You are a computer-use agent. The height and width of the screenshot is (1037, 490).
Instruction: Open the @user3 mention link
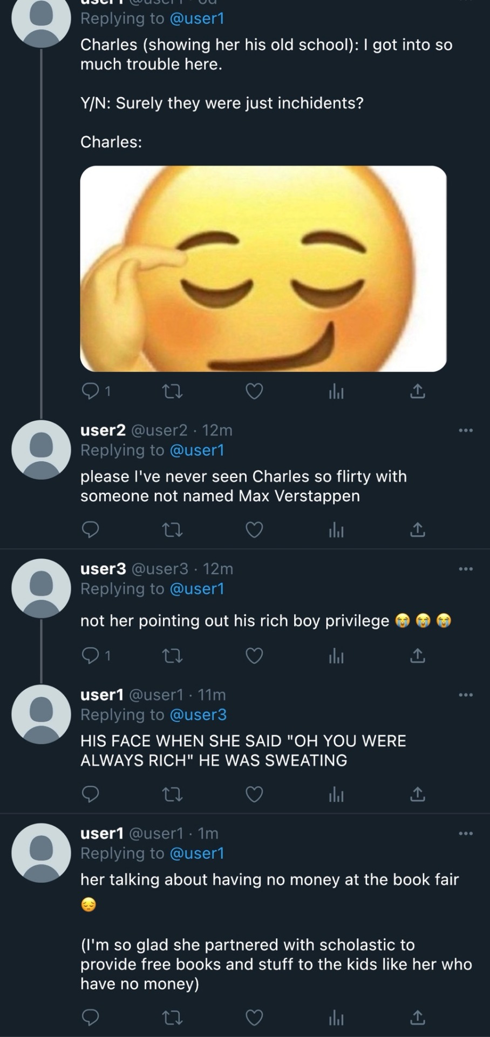click(198, 715)
